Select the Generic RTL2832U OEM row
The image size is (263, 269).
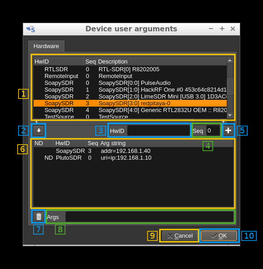130,110
